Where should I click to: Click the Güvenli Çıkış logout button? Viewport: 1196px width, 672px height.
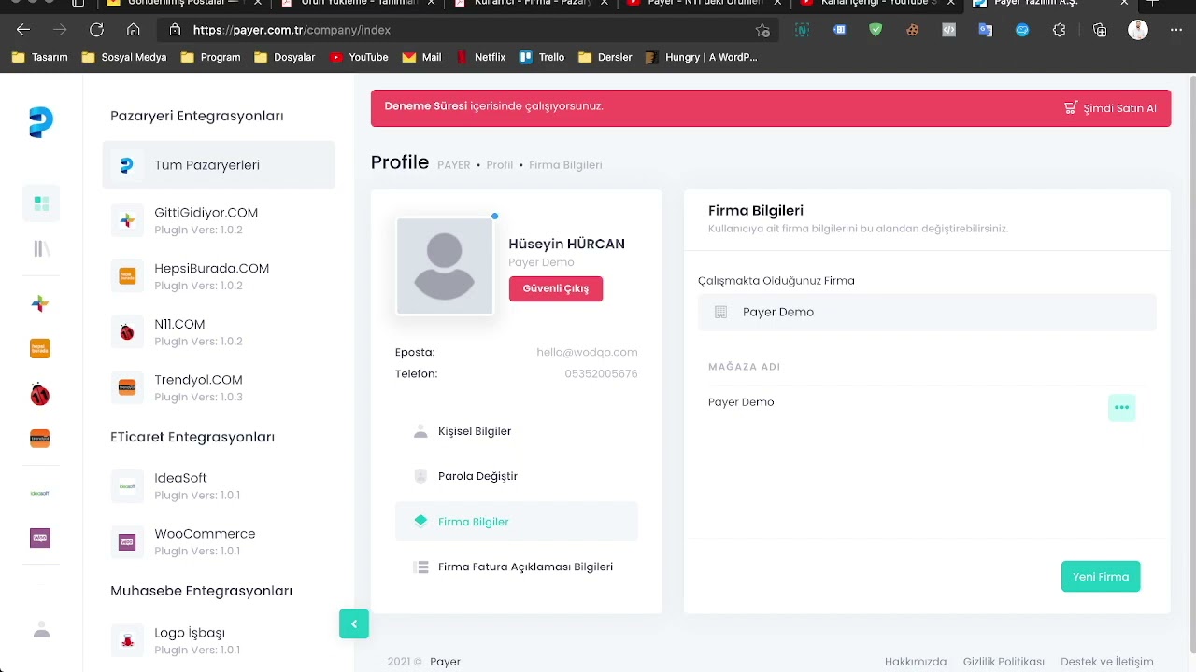click(x=556, y=288)
